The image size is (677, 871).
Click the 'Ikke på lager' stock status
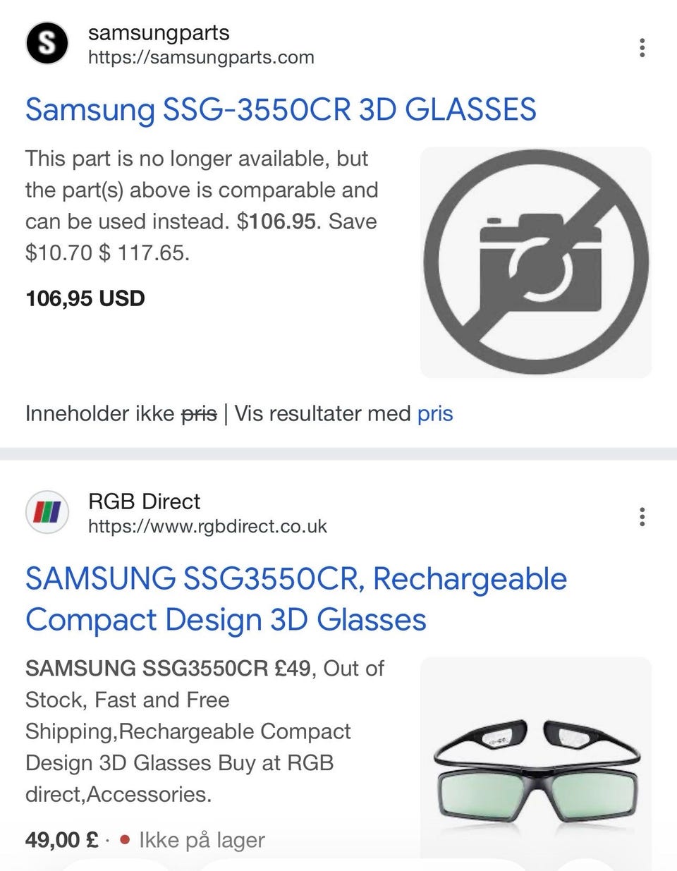click(202, 840)
